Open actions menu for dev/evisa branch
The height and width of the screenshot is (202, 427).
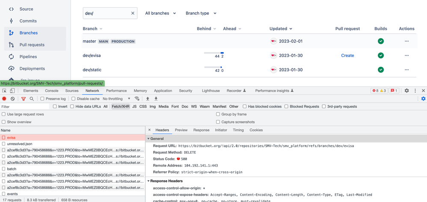(406, 56)
